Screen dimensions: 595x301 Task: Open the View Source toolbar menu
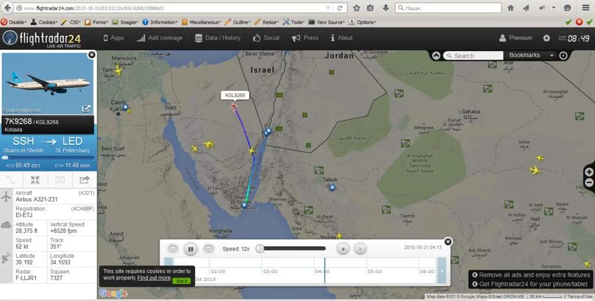(x=327, y=23)
